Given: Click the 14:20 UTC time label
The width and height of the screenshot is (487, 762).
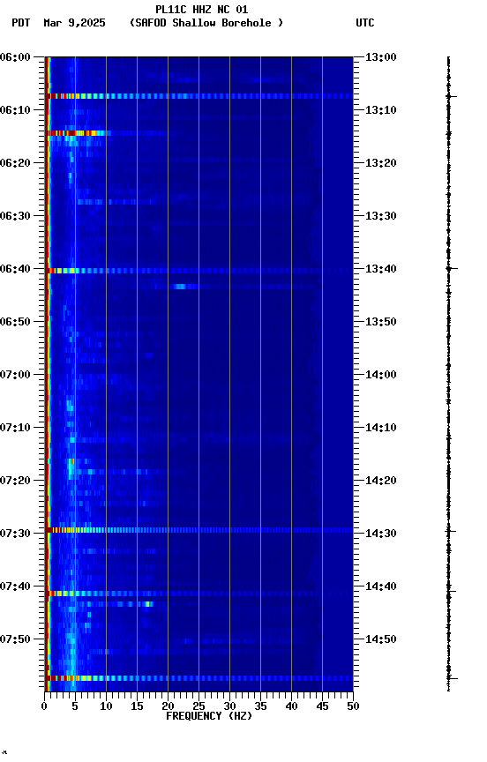Looking at the screenshot, I should click(381, 481).
